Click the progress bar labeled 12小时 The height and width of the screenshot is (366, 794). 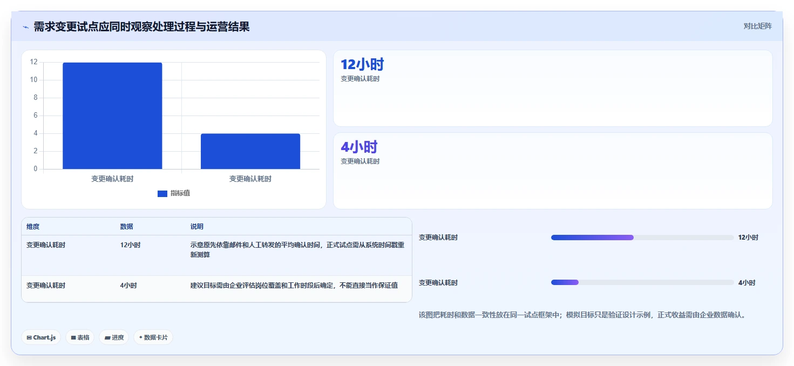point(642,238)
